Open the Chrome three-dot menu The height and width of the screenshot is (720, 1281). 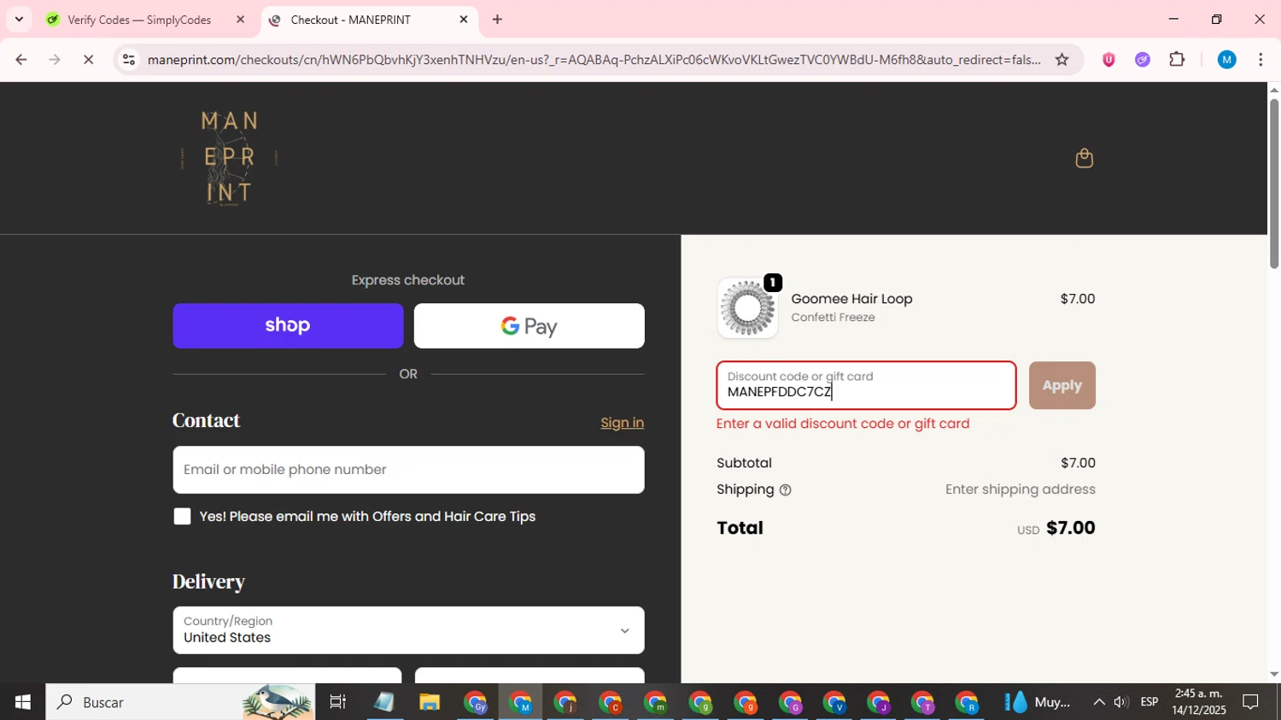(x=1261, y=60)
